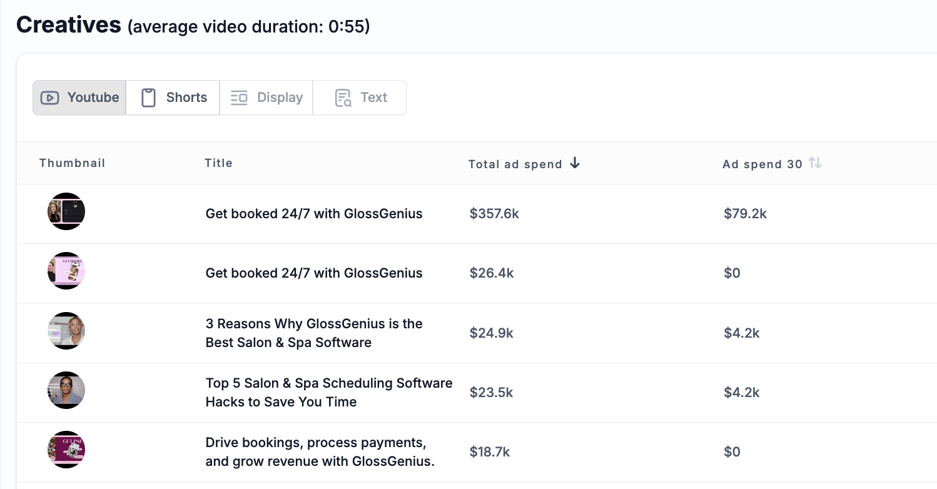Open thumbnail for 3 Reasons Why video

(66, 331)
